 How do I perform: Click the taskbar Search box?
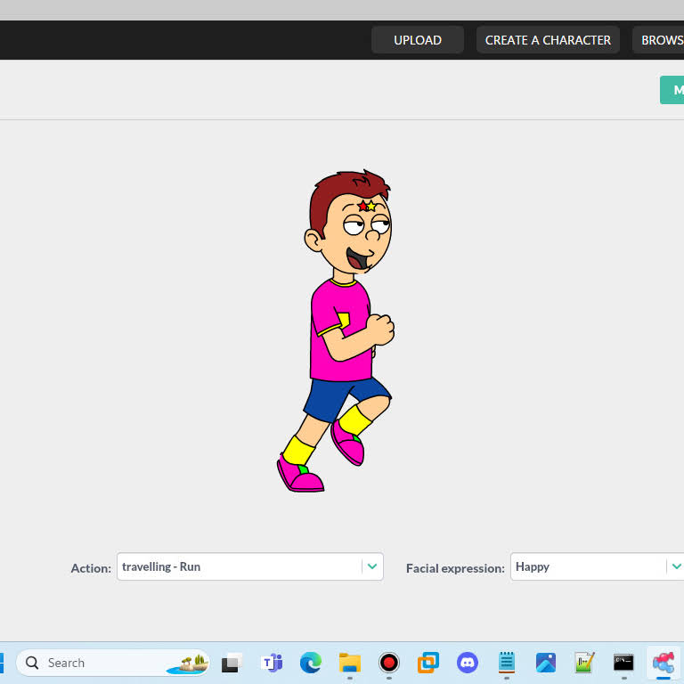click(112, 663)
